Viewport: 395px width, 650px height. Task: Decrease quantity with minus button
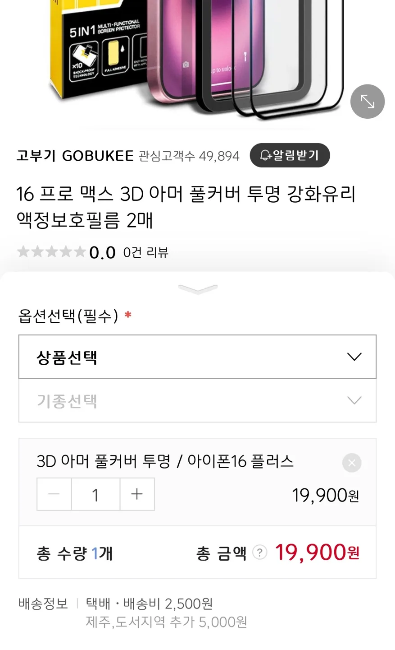click(54, 494)
